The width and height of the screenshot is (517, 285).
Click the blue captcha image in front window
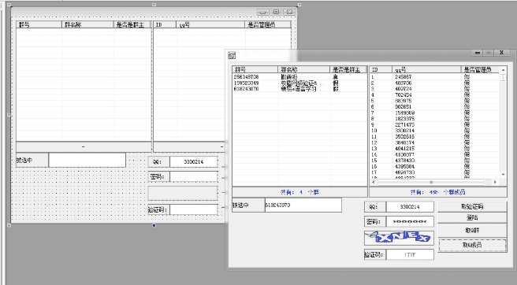tap(399, 238)
